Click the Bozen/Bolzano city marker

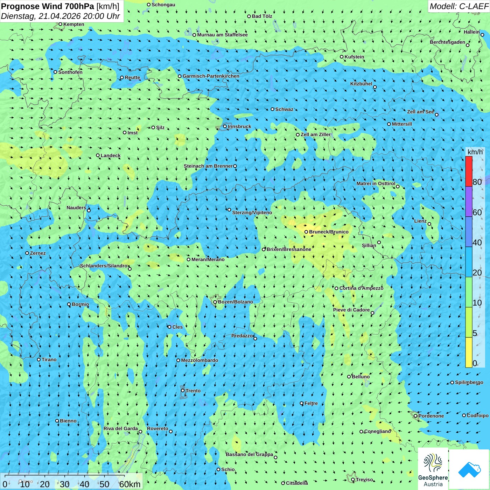point(215,302)
